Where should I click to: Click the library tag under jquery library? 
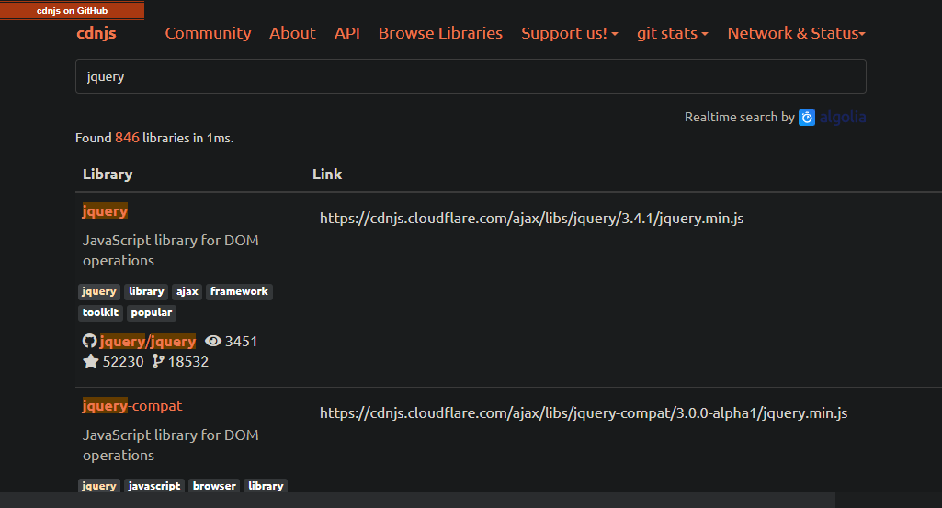point(146,292)
